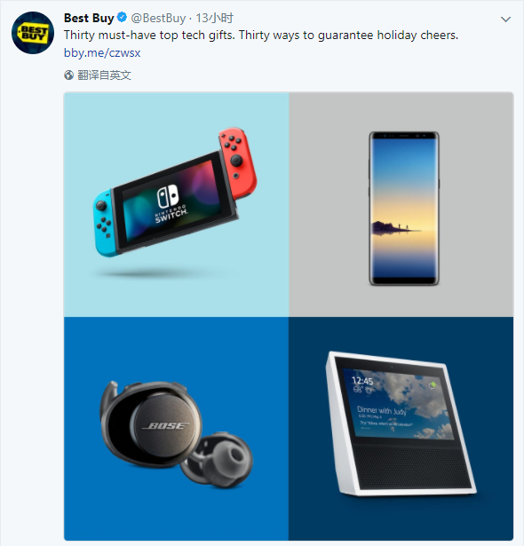The width and height of the screenshot is (524, 546).
Task: Open the Samsung smartphone photo
Action: point(401,204)
